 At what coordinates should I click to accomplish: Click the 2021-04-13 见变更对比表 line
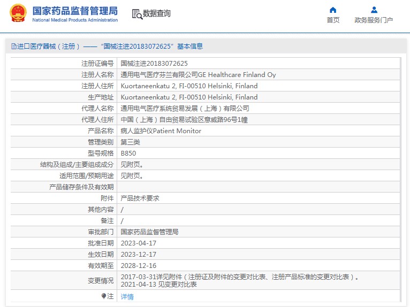pyautogui.click(x=159, y=284)
